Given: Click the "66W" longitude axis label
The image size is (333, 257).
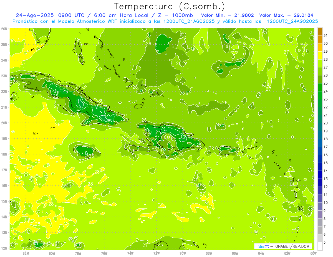Looking at the screenshot, I should 235,253.
